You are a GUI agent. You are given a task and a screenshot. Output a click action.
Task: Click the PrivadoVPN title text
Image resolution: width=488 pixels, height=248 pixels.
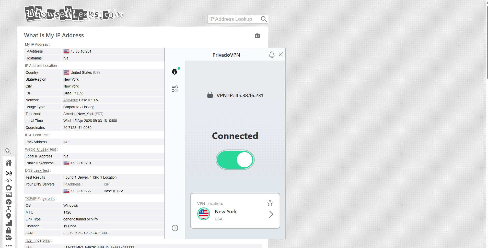[226, 55]
